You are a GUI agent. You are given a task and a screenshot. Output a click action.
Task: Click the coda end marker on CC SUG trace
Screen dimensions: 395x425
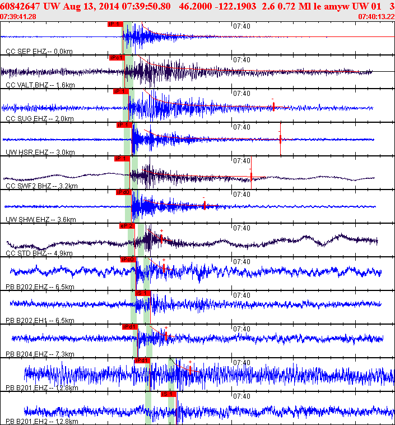click(x=273, y=107)
